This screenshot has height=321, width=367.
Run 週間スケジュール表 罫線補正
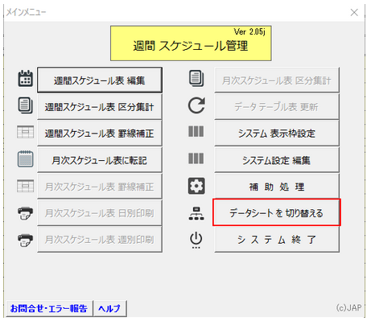(x=100, y=134)
